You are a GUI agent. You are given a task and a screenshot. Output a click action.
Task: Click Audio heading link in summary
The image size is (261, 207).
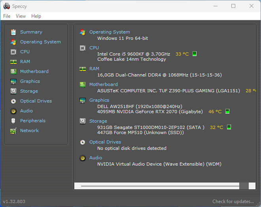click(96, 158)
